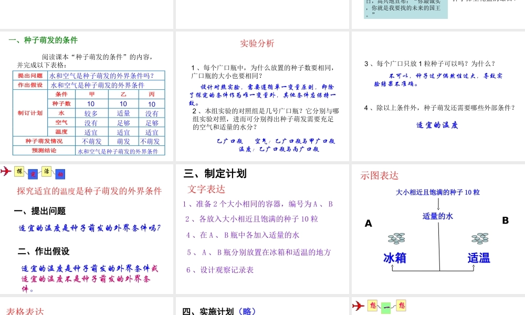Open the slide titled 表格表达
This screenshot has width=525, height=315.
click(87, 306)
